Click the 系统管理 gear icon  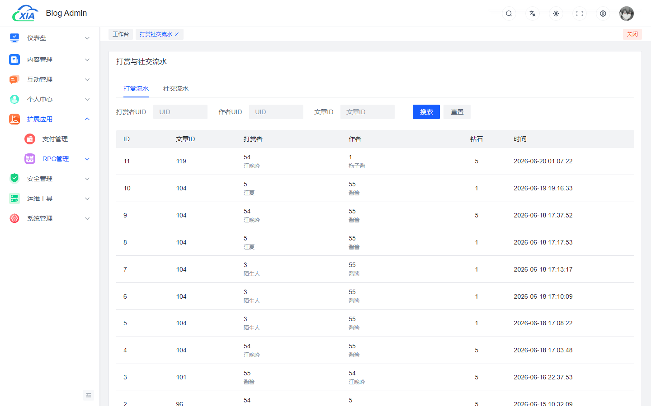(x=14, y=218)
